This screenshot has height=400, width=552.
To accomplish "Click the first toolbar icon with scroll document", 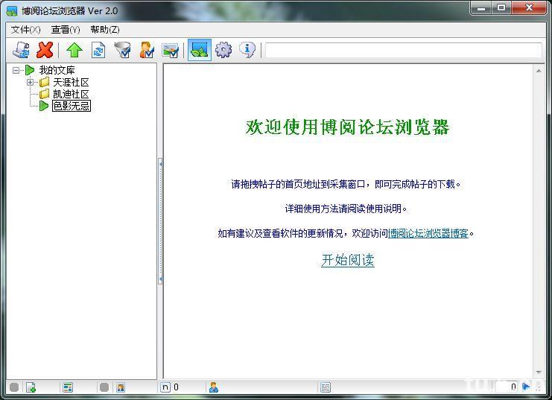I will (x=22, y=50).
